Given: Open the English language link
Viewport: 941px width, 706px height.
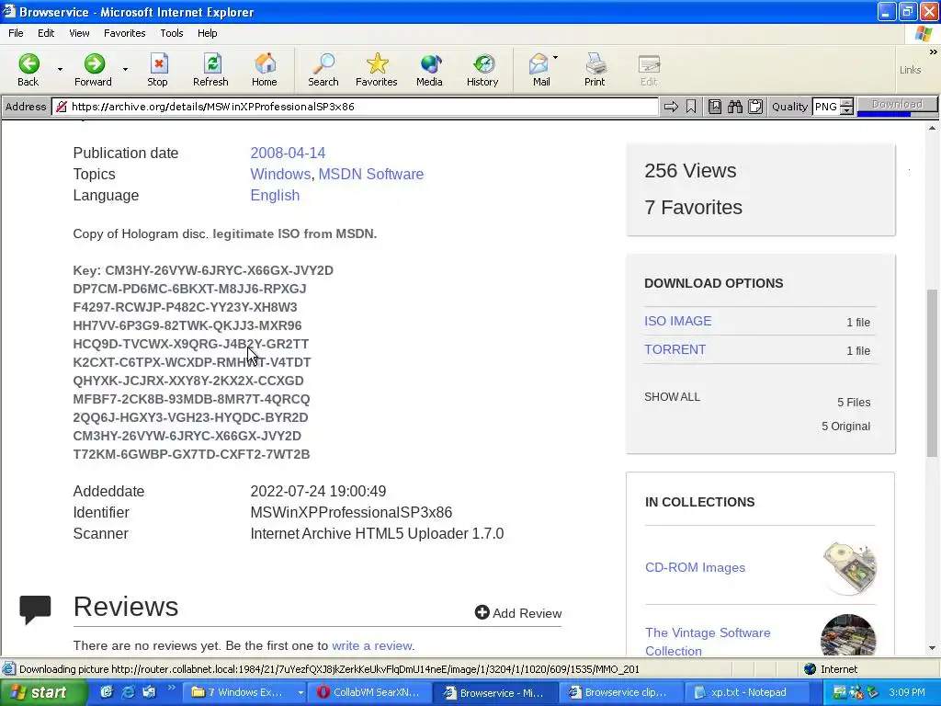Looking at the screenshot, I should pos(275,195).
